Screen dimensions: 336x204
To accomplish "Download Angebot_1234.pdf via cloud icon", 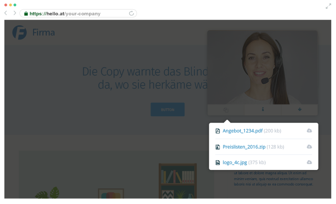I will click(x=309, y=130).
